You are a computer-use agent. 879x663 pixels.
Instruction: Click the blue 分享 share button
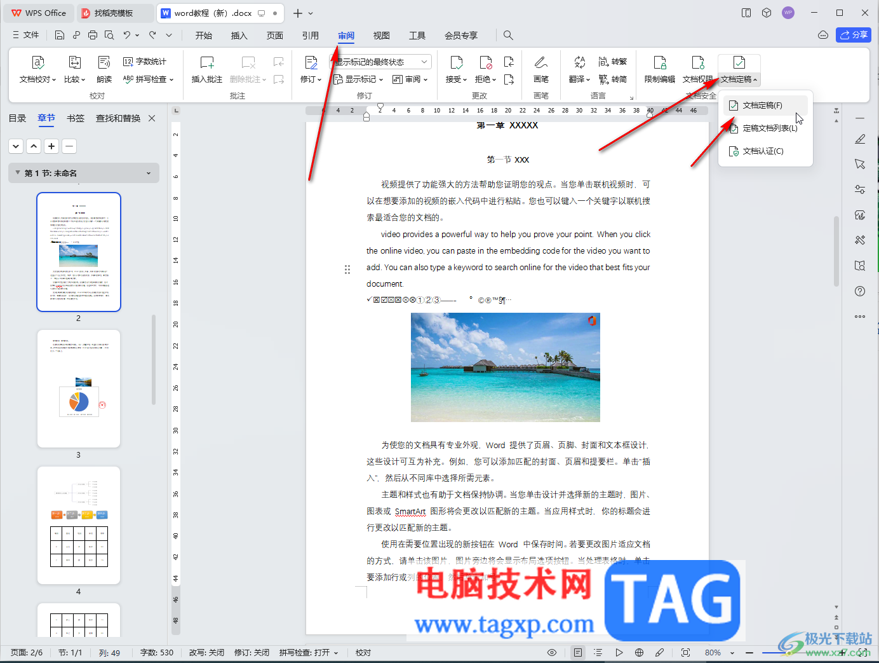tap(854, 35)
